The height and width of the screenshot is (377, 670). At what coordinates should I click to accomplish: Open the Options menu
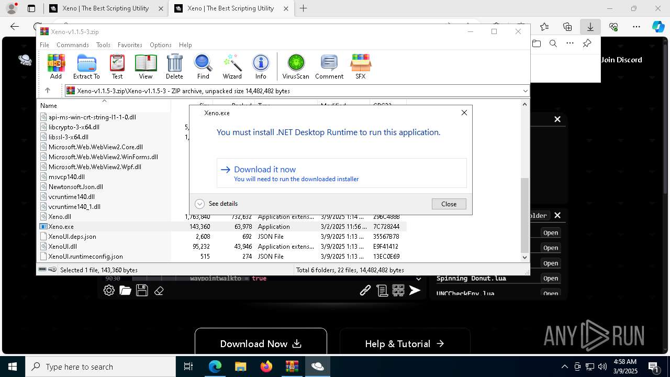pyautogui.click(x=161, y=45)
